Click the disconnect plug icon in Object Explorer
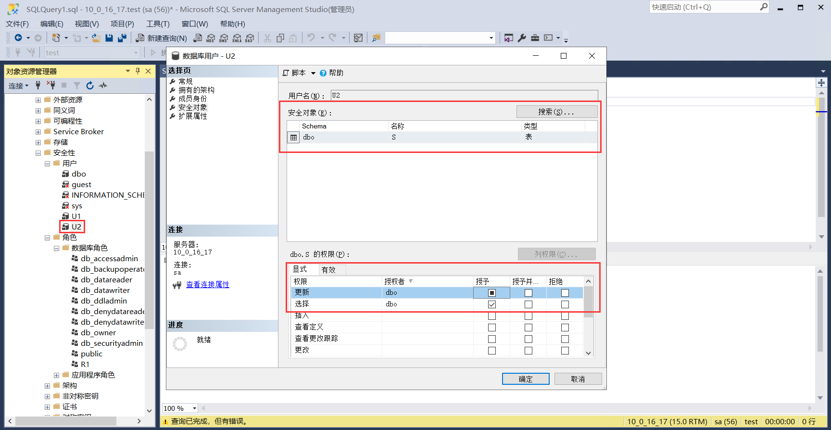The image size is (831, 430). (51, 85)
